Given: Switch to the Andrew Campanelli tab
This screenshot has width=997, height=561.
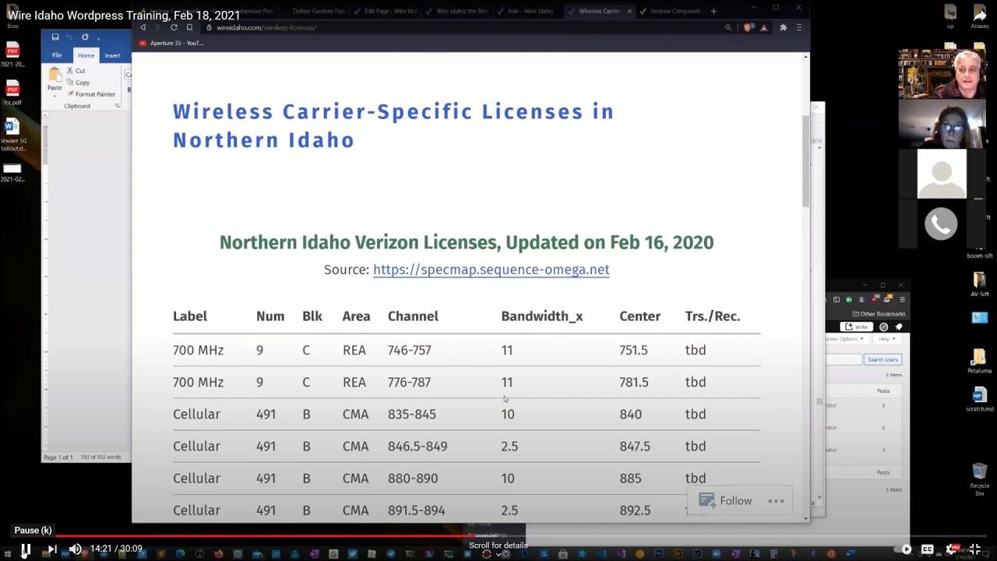Looking at the screenshot, I should click(670, 11).
